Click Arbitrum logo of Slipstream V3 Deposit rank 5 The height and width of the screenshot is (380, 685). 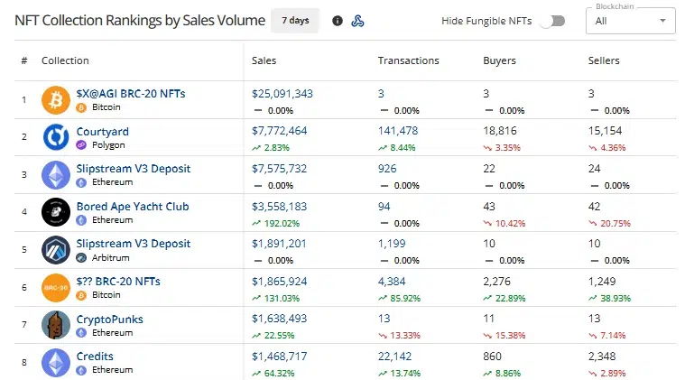pos(56,250)
